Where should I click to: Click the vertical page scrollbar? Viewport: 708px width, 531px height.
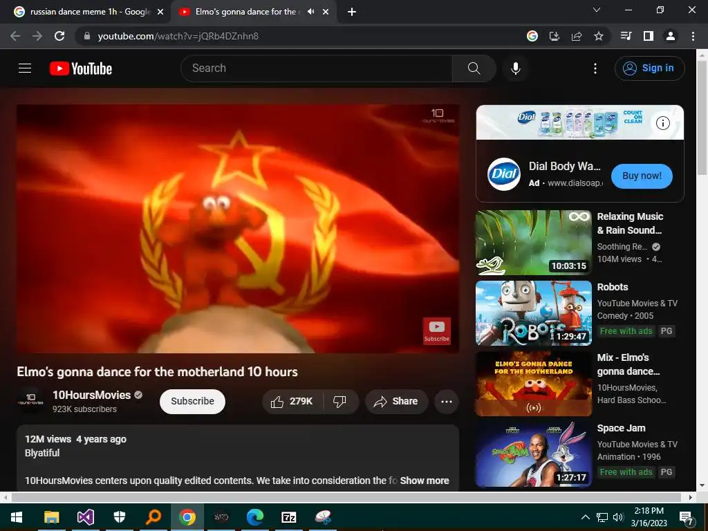point(702,118)
